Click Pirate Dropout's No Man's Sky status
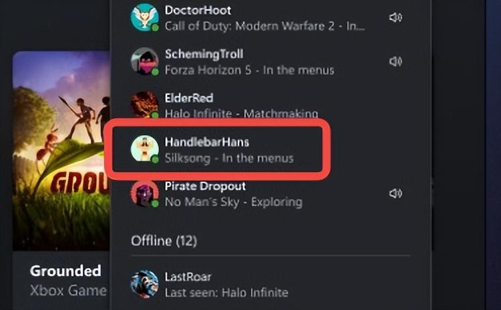 pyautogui.click(x=234, y=202)
